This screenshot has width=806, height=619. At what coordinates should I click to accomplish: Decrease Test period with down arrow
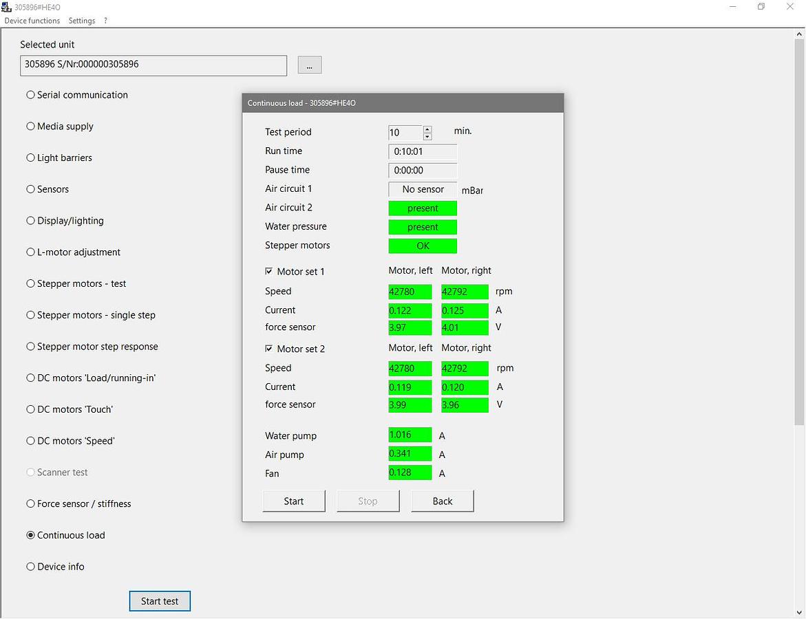point(427,136)
